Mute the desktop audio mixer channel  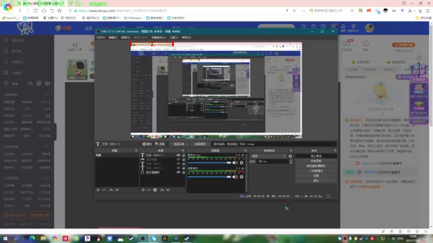tap(235, 177)
